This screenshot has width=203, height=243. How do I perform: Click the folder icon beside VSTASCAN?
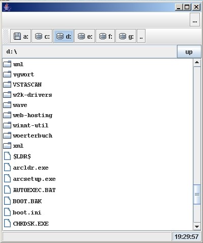pyautogui.click(x=7, y=85)
